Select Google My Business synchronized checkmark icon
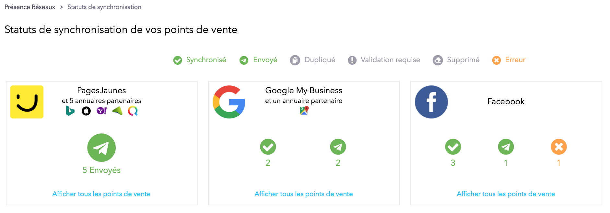Image resolution: width=610 pixels, height=213 pixels. point(268,147)
